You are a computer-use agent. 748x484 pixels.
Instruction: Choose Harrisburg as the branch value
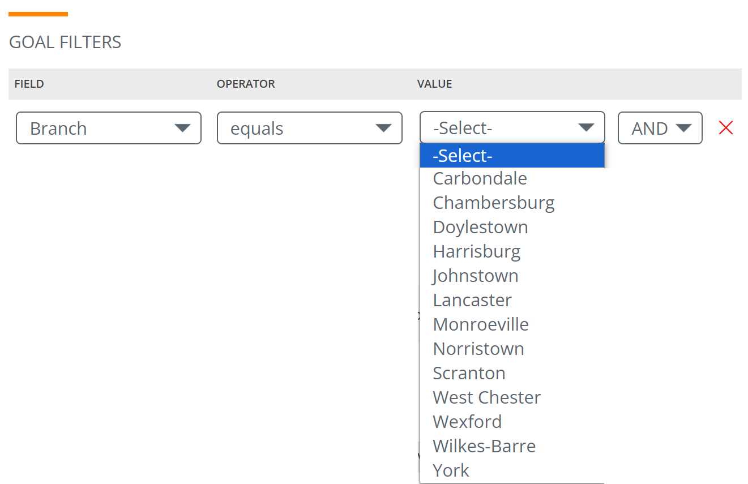point(512,251)
